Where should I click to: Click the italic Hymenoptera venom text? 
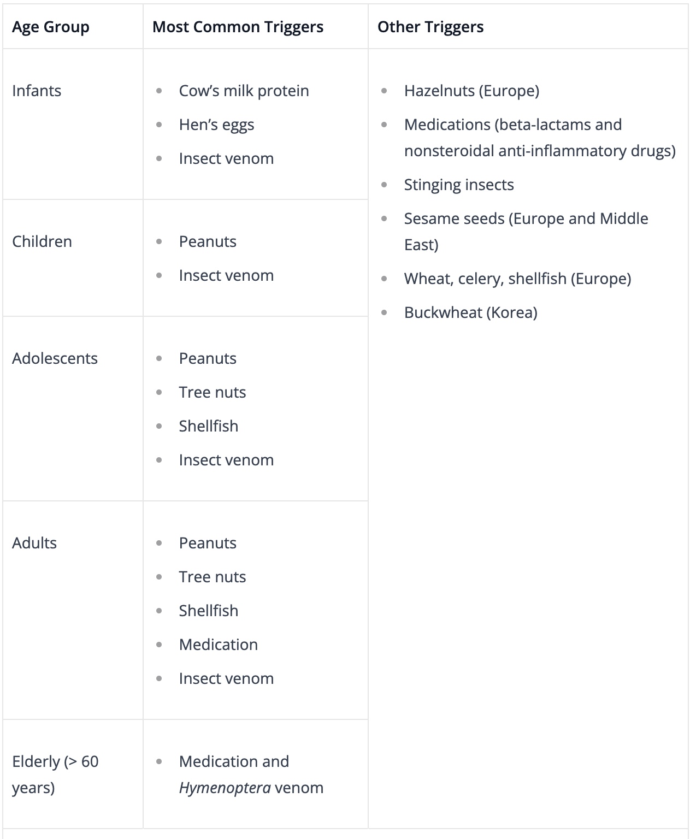(251, 788)
